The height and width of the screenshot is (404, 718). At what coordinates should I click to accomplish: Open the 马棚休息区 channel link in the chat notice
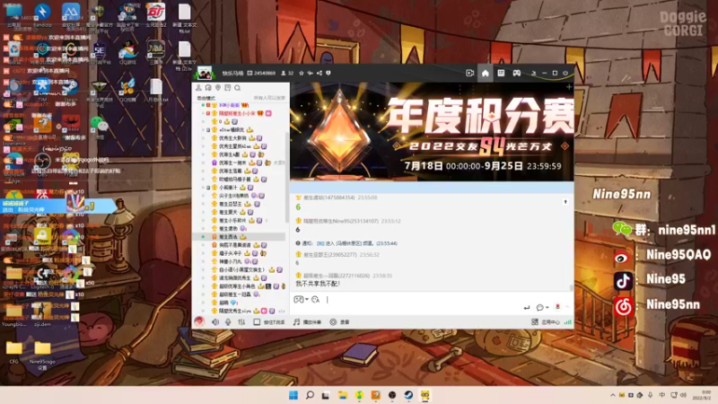348,243
